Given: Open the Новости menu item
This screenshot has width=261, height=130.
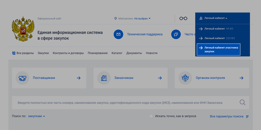Looking at the screenshot, I should pos(152,53).
